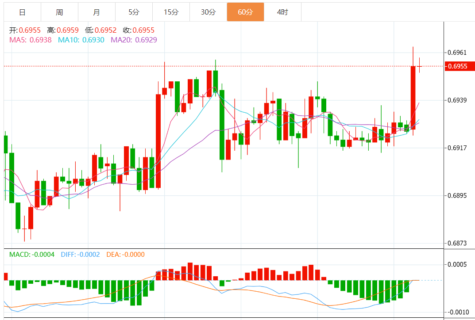Viewport: 475px width, 320px height.
Task: Click the 0.6939 price axis label
Action: point(457,100)
